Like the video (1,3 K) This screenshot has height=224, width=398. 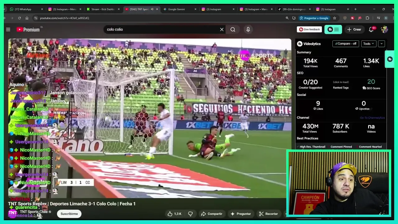click(174, 214)
